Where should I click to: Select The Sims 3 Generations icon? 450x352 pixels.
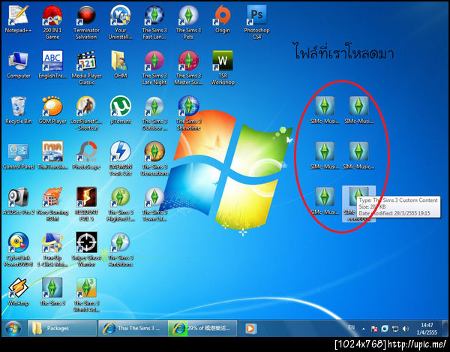click(x=154, y=159)
